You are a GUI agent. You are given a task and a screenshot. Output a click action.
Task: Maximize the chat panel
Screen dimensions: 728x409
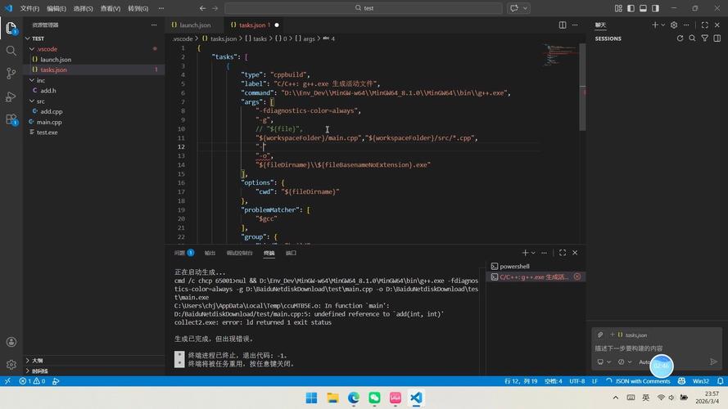click(705, 25)
